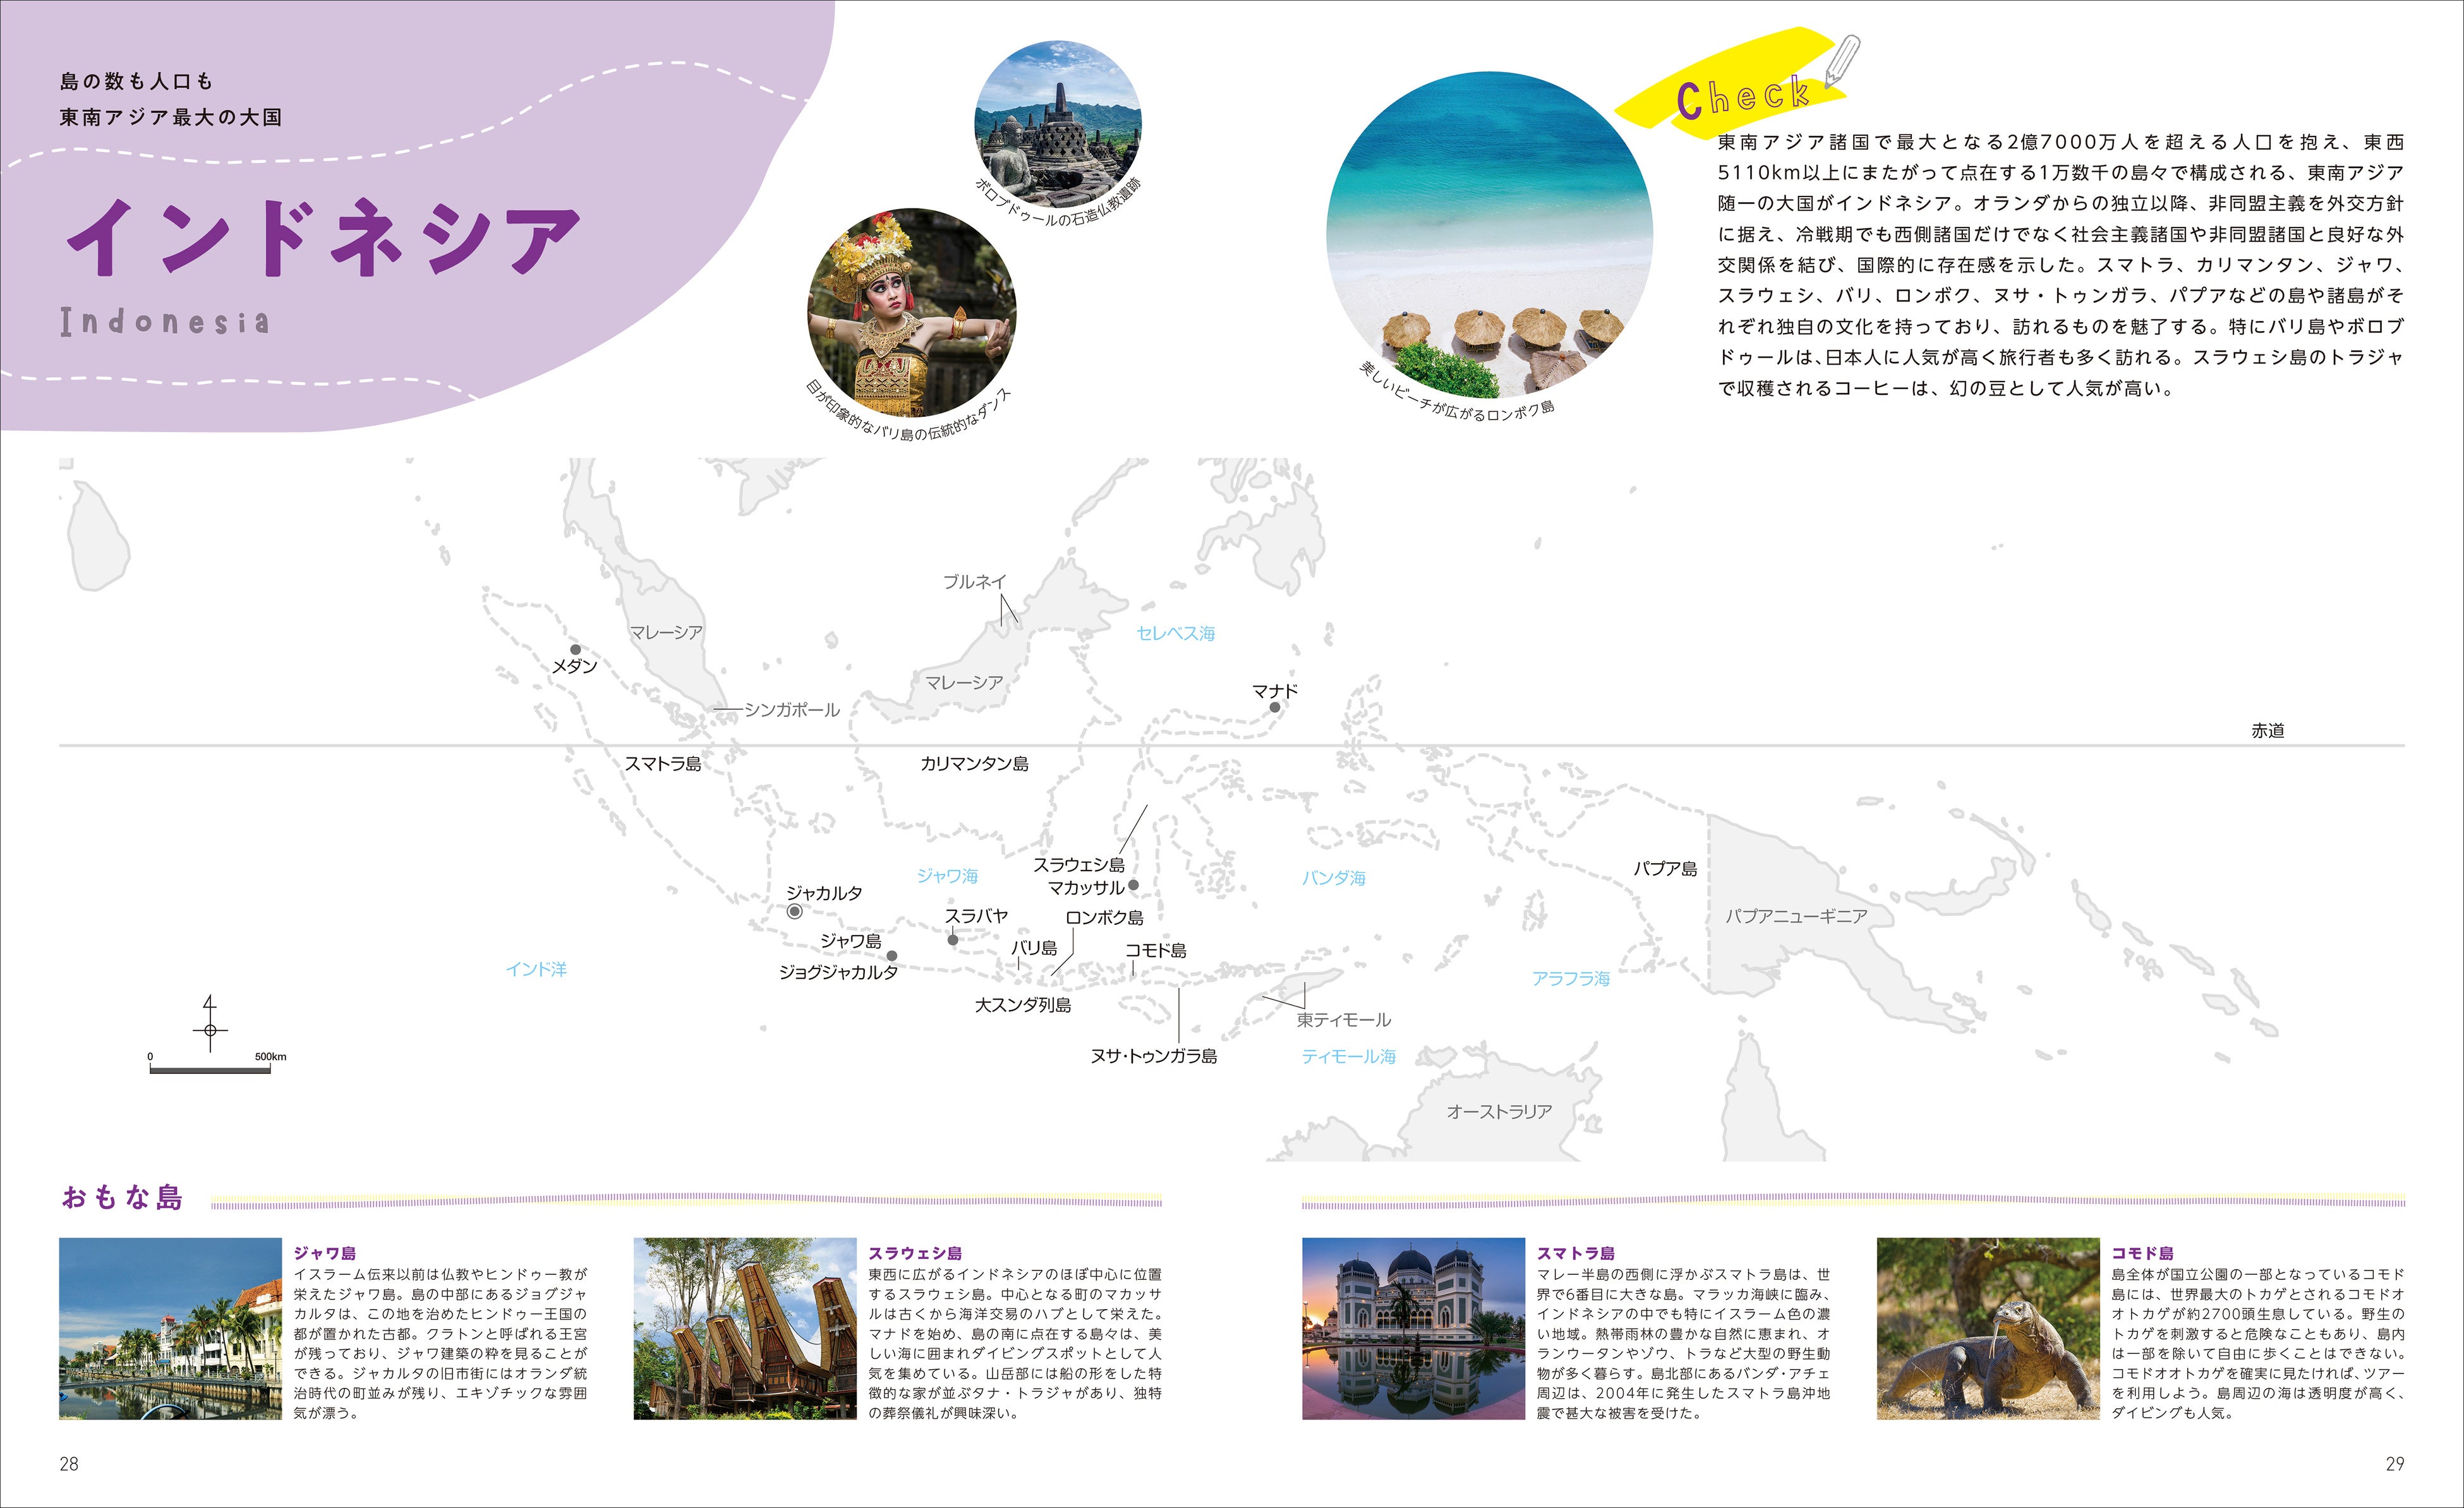The width and height of the screenshot is (2464, 1508).
Task: Click the Makassar city dot
Action: 1133,885
